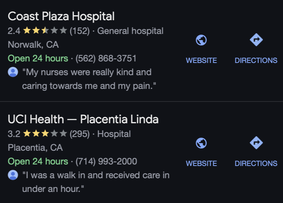Click the star rating for UCI Health
The height and width of the screenshot is (203, 283).
click(x=45, y=134)
